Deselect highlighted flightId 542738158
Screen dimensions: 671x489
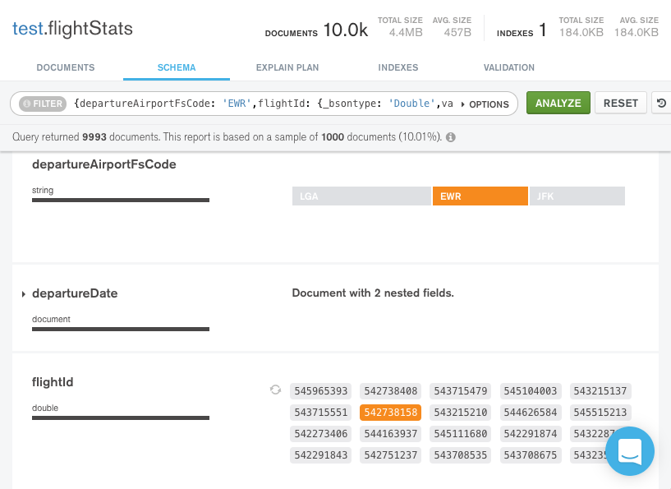[x=391, y=413]
